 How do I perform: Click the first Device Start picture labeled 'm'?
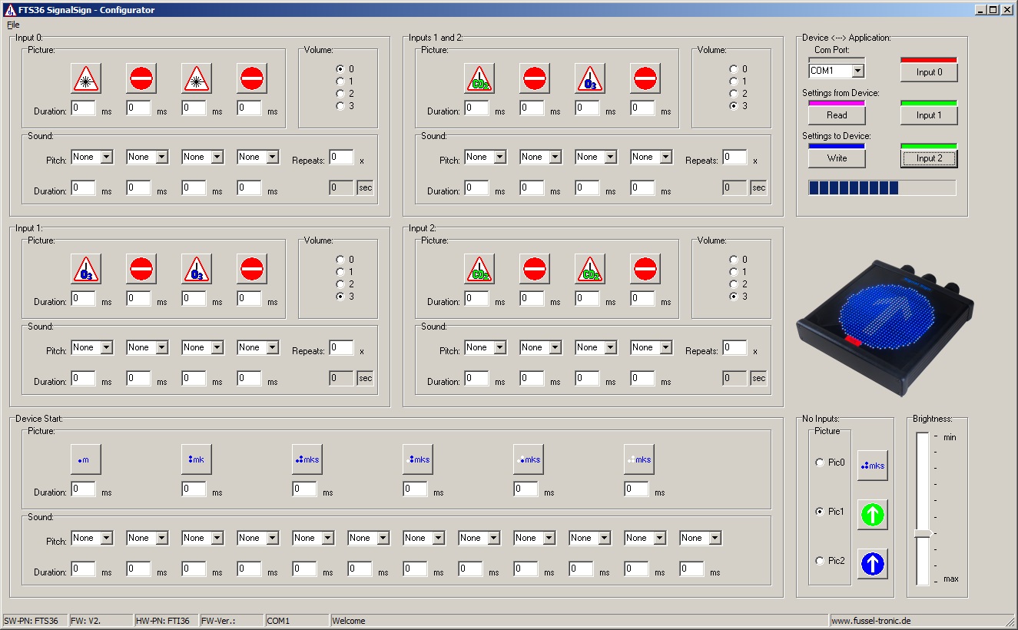(x=86, y=459)
